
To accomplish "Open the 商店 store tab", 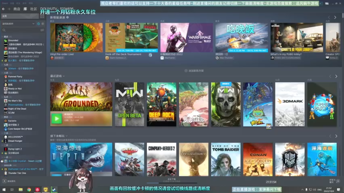I will [17, 9].
